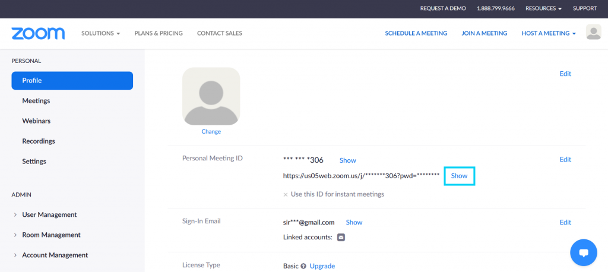Click Edit for Personal Meeting ID

tap(565, 160)
